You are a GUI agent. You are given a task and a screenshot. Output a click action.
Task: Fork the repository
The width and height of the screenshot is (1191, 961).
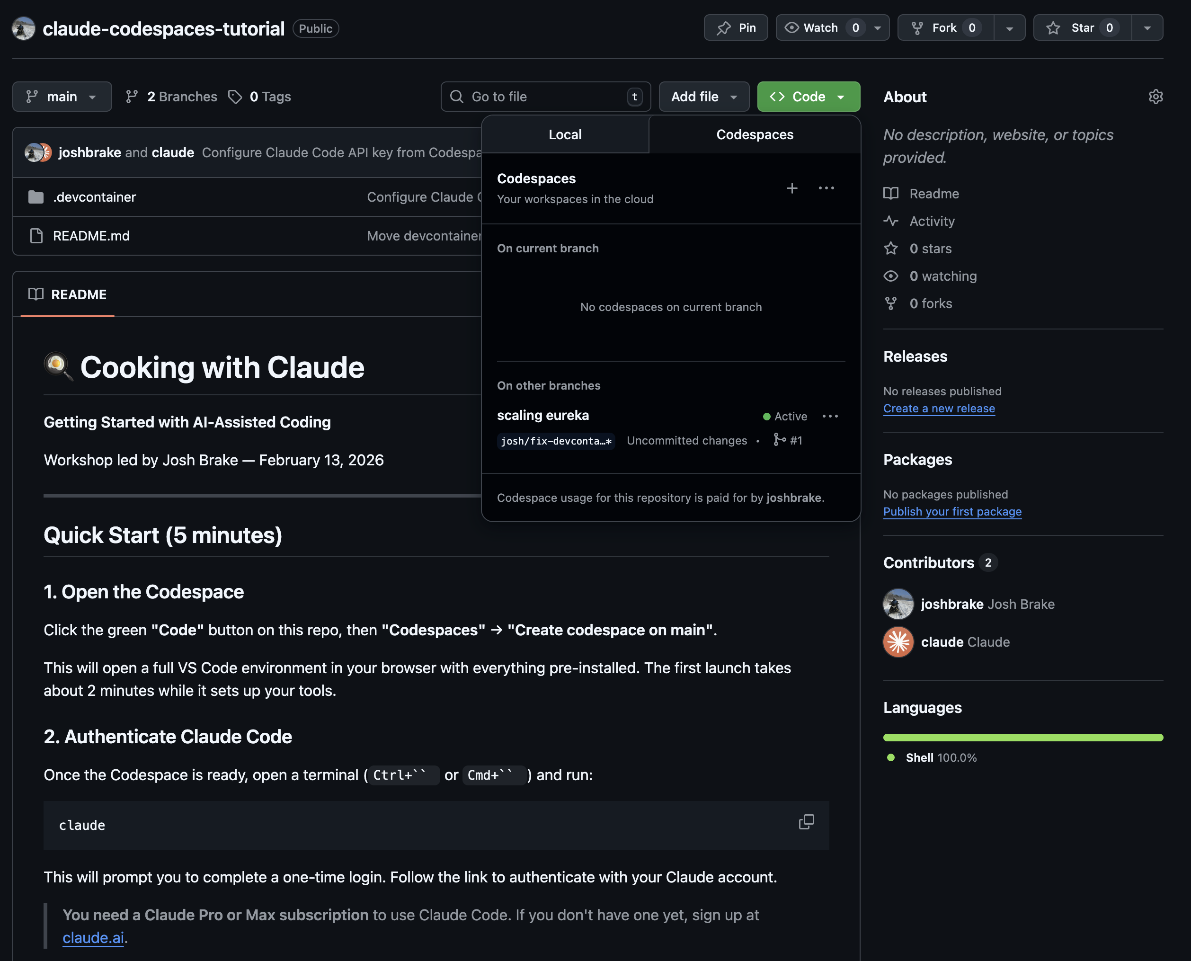945,27
